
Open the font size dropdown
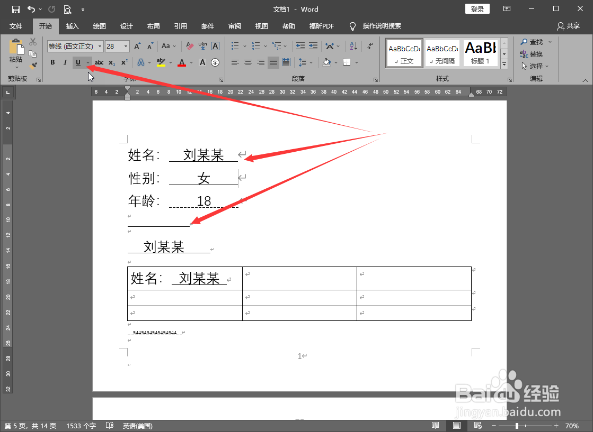[125, 46]
